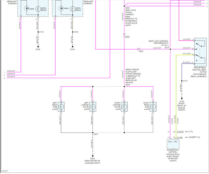Click the Right Rear Side Lamp symbol
Viewport: 209px width, 174px height.
click(153, 107)
